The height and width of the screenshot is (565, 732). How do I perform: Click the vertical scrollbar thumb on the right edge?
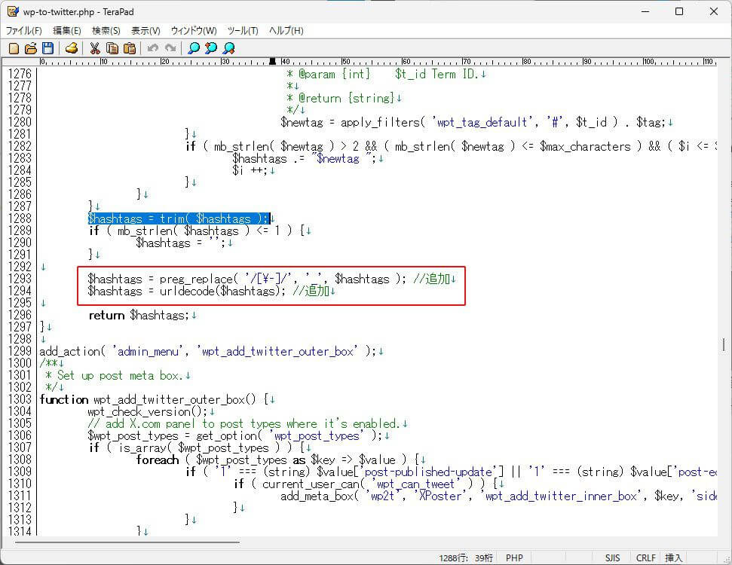(724, 344)
